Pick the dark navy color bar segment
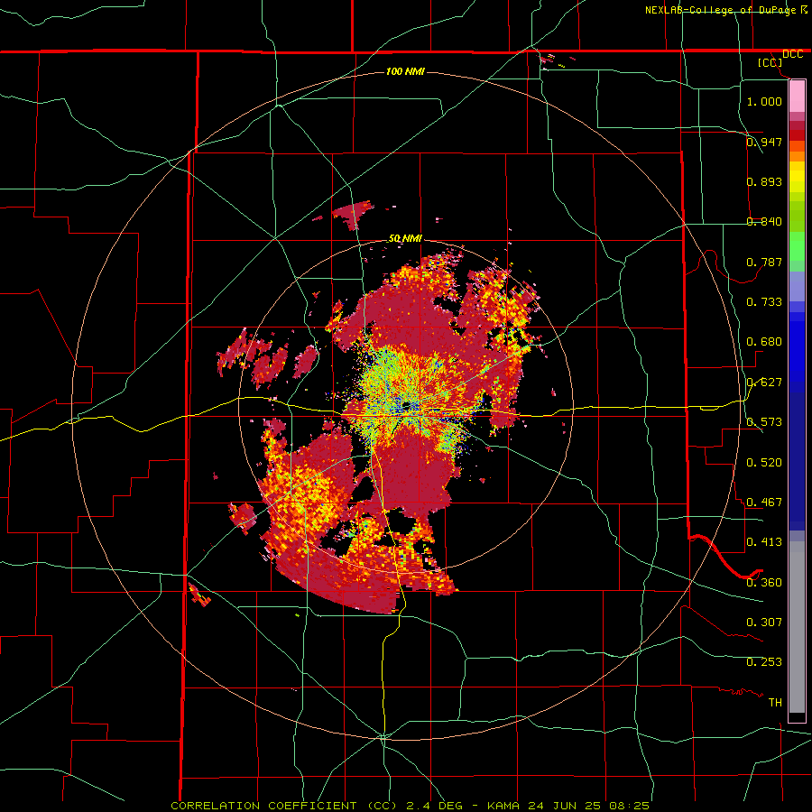The height and width of the screenshot is (812, 812). coord(797,461)
